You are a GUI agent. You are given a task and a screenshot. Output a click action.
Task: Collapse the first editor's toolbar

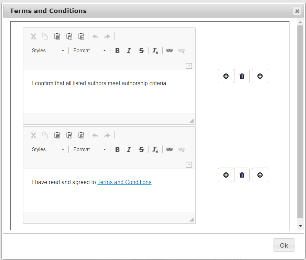(189, 66)
